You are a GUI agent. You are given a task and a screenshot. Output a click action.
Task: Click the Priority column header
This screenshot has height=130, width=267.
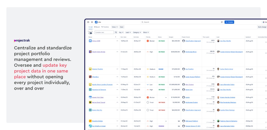click(148, 37)
